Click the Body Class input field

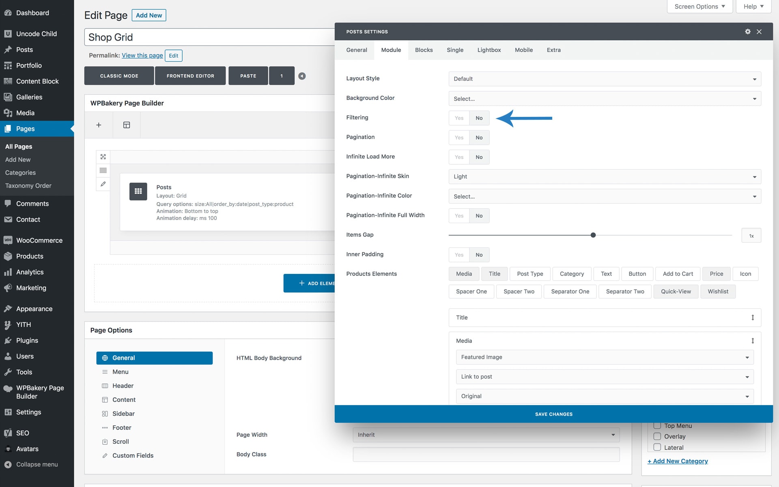(x=486, y=455)
